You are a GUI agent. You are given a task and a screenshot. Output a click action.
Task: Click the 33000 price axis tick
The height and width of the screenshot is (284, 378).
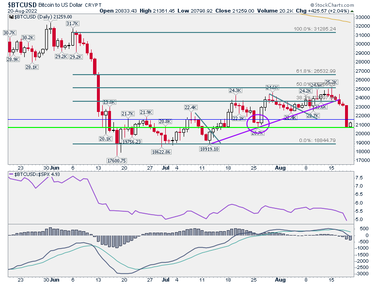click(362, 17)
